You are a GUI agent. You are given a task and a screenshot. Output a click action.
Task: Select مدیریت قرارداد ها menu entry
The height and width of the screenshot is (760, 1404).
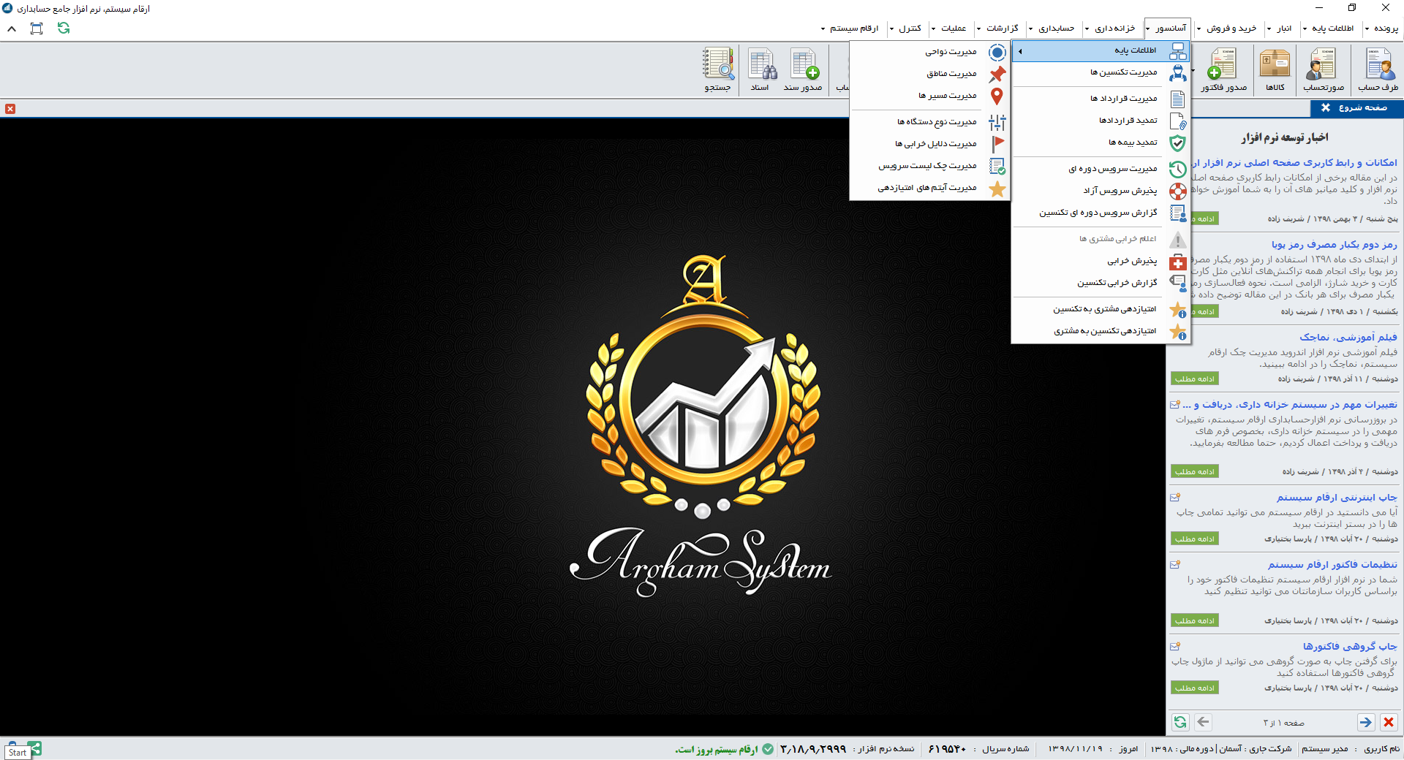click(x=1101, y=99)
